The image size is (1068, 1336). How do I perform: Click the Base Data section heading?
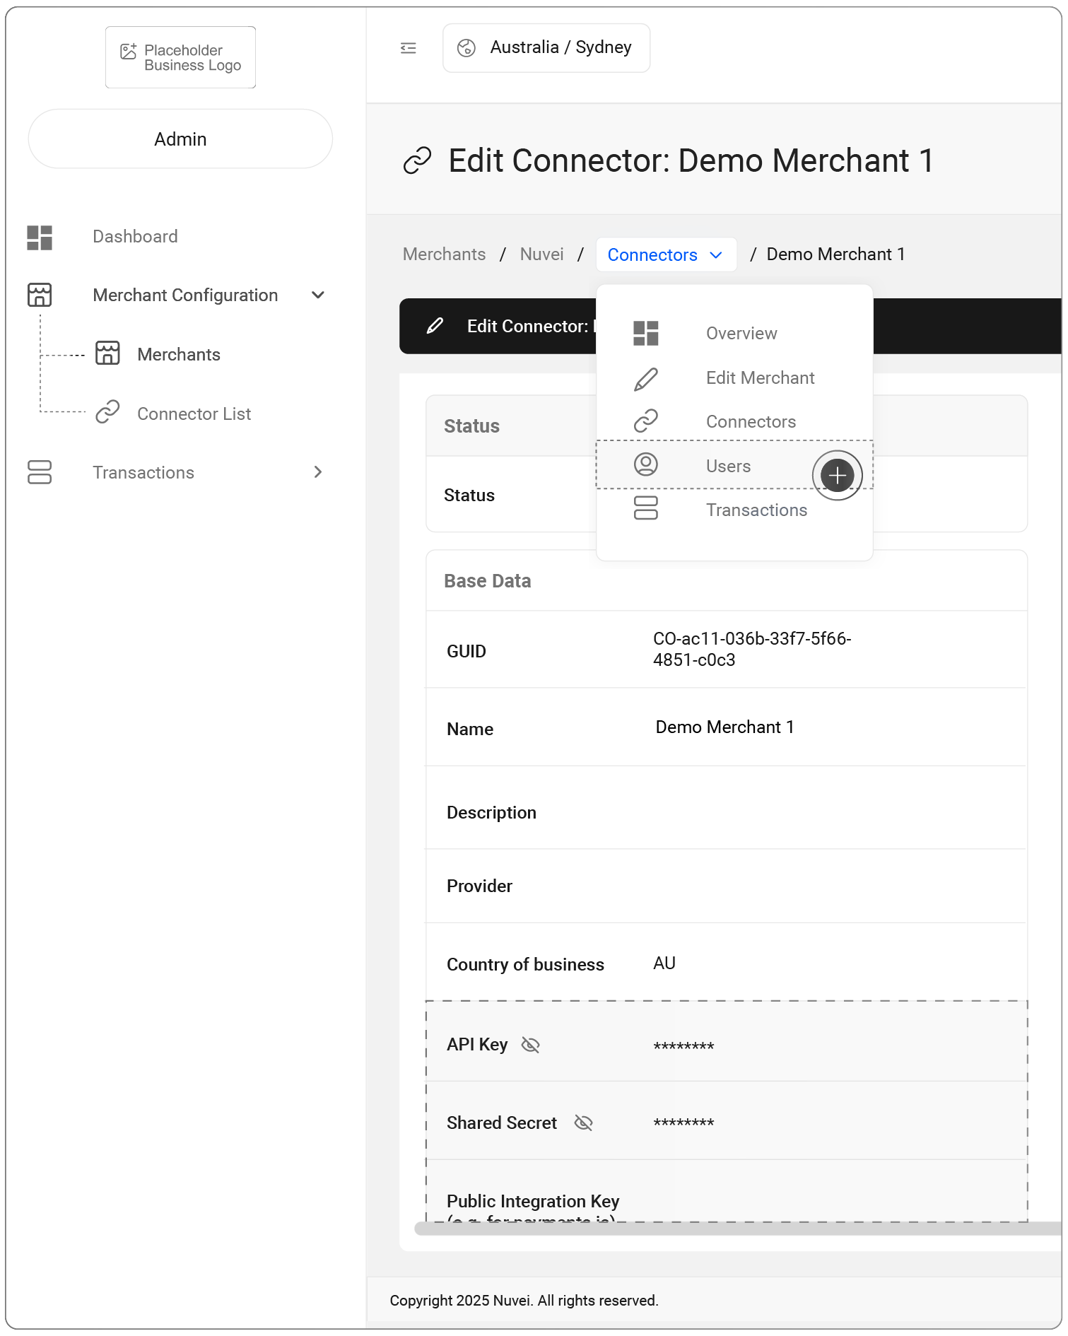pos(488,581)
